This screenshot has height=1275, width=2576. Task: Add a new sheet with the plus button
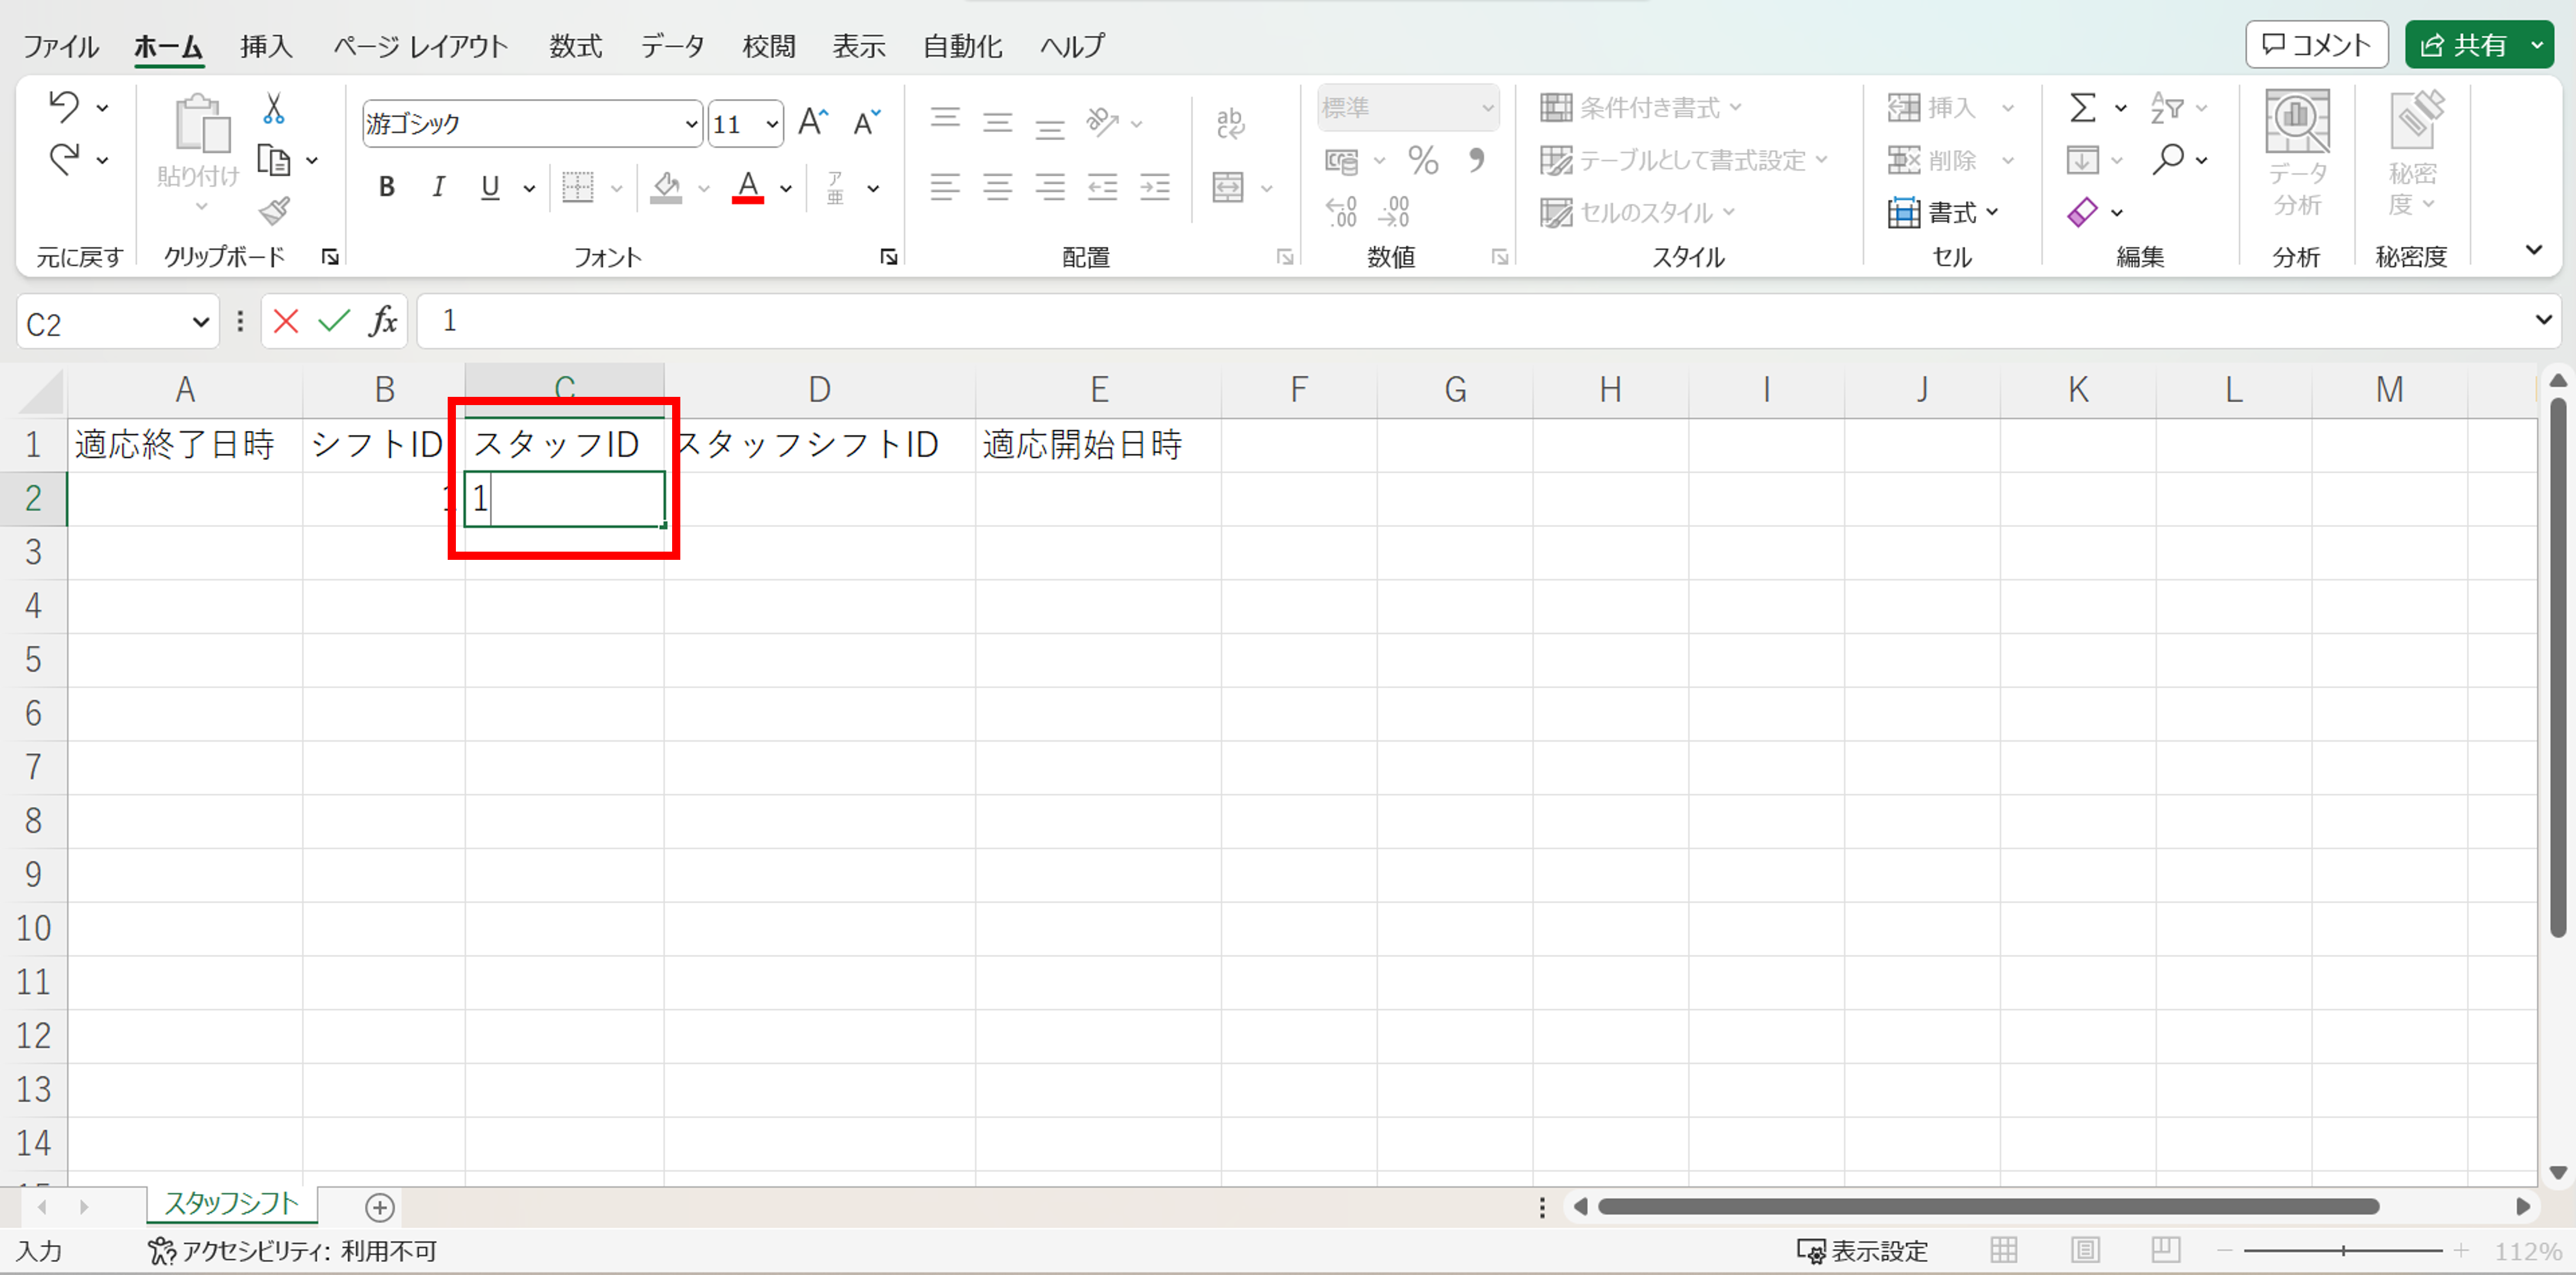pos(380,1207)
